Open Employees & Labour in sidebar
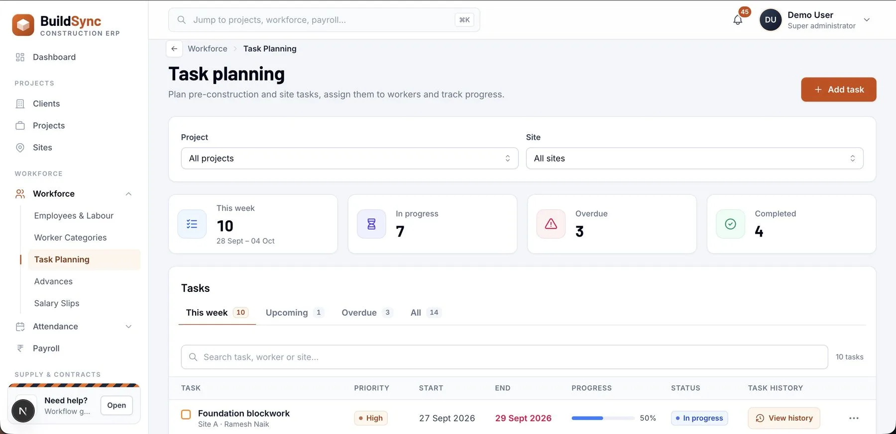Screen dimensions: 896x434 point(74,216)
